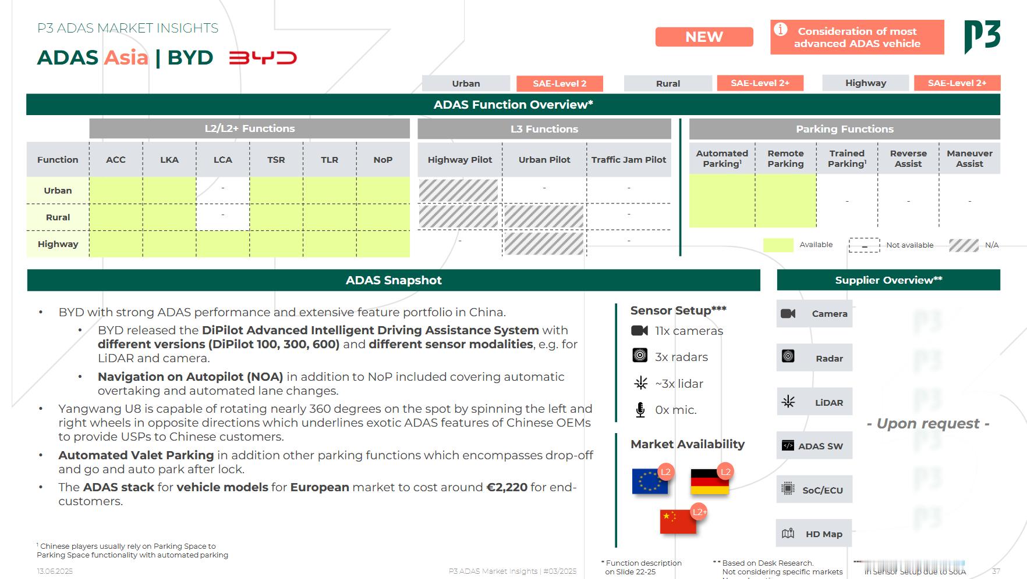Click the Maneuver Assist column header

point(969,158)
